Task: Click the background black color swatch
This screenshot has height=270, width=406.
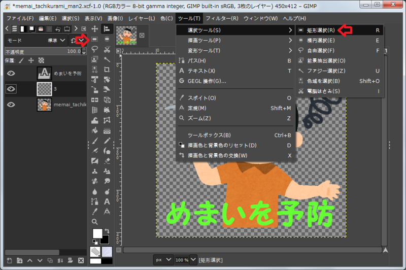Action: 105,240
